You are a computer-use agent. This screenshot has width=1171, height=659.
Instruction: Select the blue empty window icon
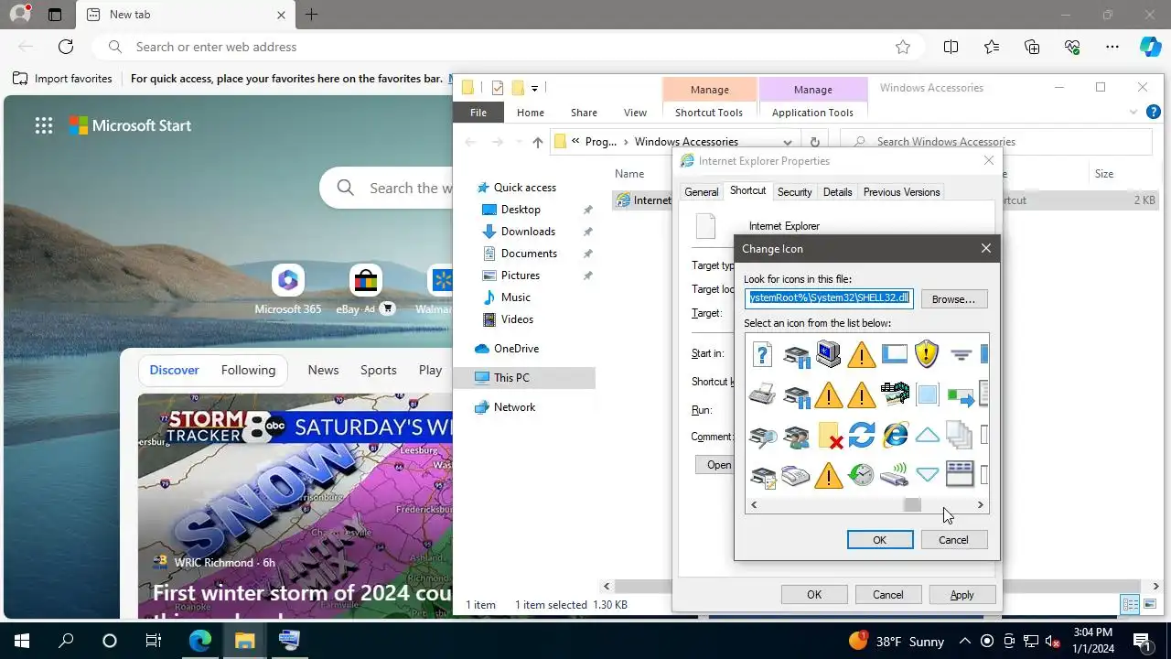click(894, 353)
